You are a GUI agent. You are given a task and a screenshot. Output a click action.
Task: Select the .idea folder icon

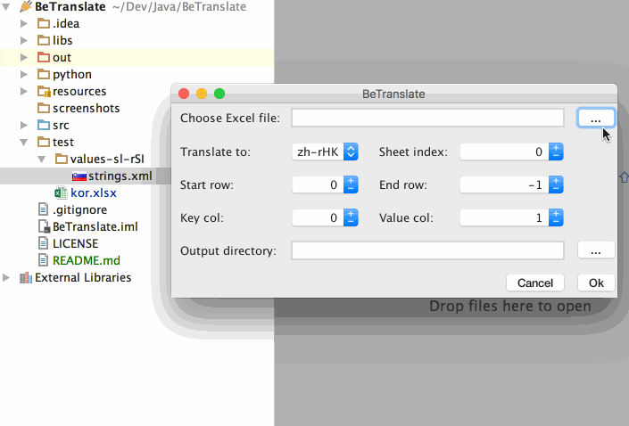44,24
